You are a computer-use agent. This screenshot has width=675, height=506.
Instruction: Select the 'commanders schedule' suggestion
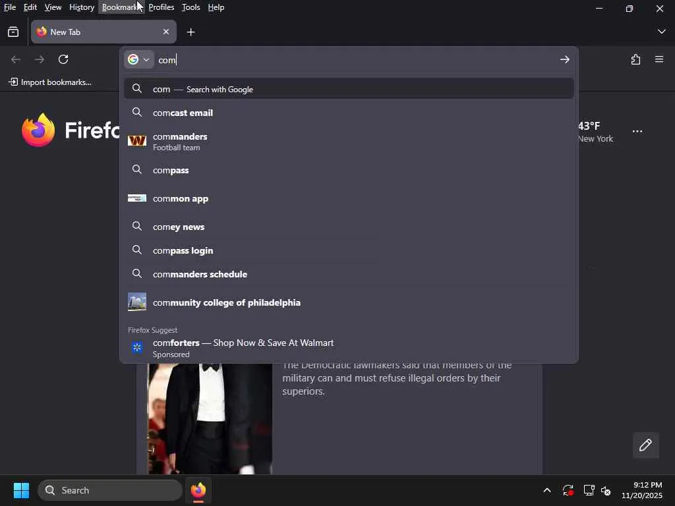(x=349, y=274)
